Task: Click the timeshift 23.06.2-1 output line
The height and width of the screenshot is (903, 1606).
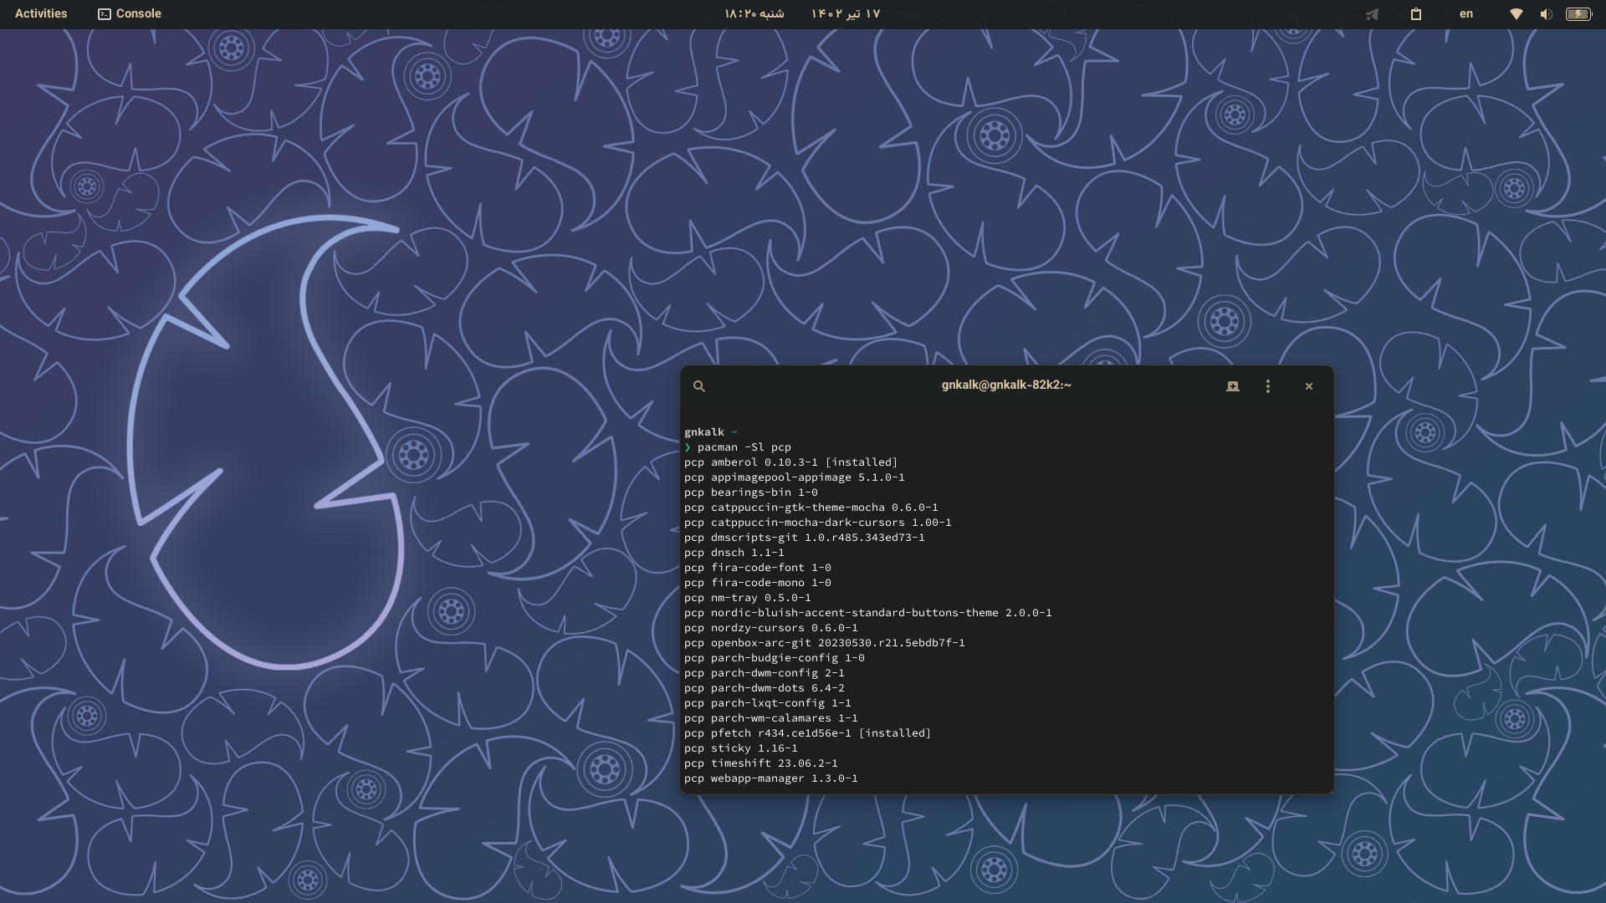Action: (760, 763)
